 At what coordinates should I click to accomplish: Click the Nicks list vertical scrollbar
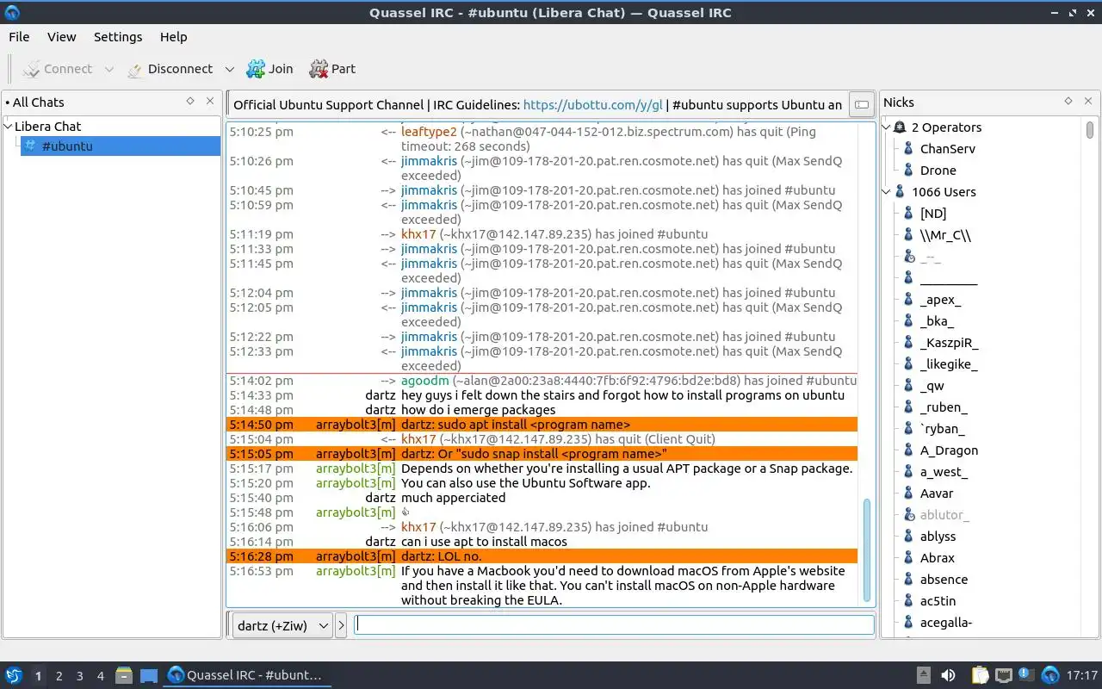coord(1090,130)
